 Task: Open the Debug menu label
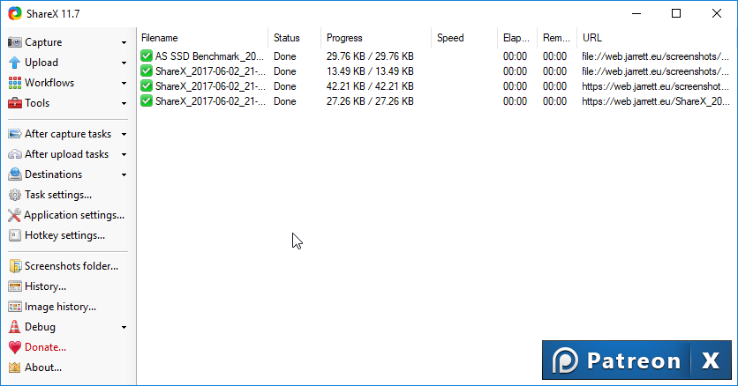pos(40,327)
